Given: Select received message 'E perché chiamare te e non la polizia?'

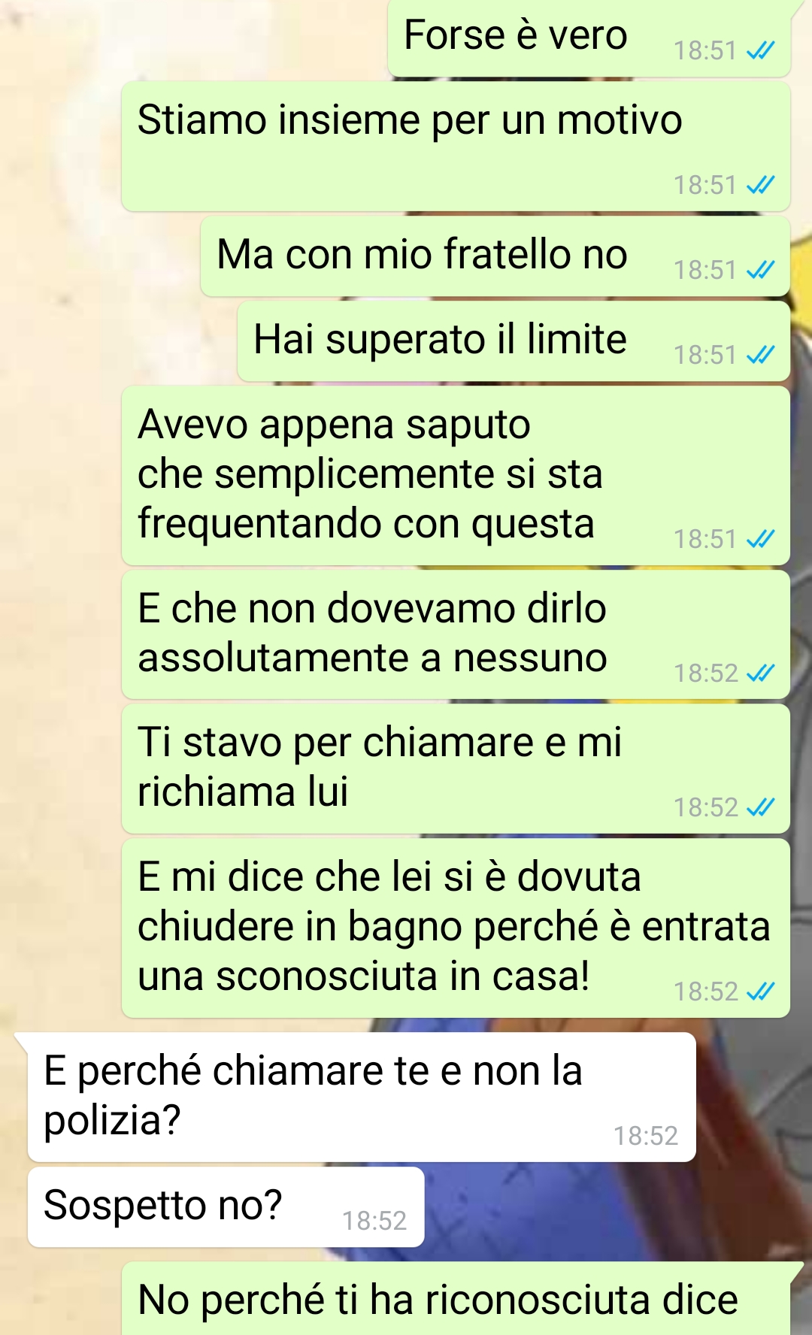Looking at the screenshot, I should point(361,1097).
